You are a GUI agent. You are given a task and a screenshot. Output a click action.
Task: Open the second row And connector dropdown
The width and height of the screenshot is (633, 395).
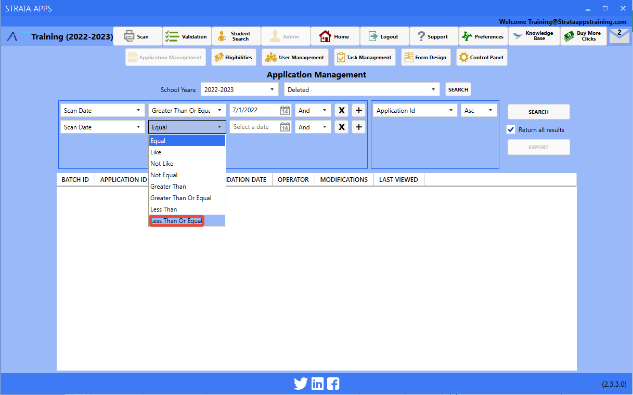pyautogui.click(x=313, y=127)
